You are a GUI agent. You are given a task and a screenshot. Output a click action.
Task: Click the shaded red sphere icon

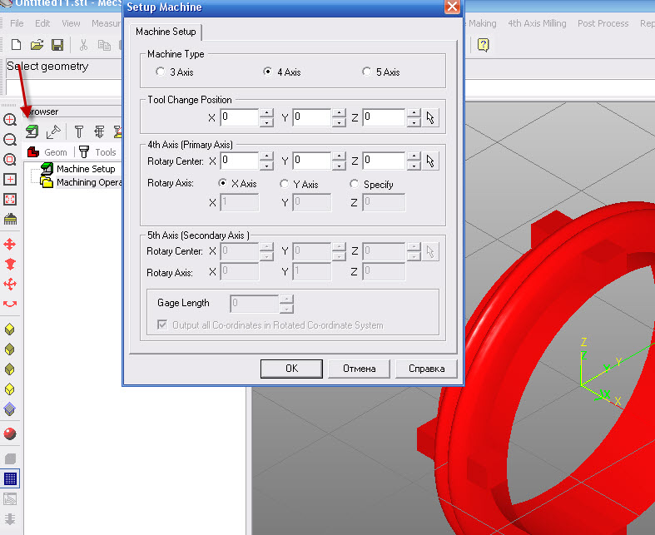10,434
